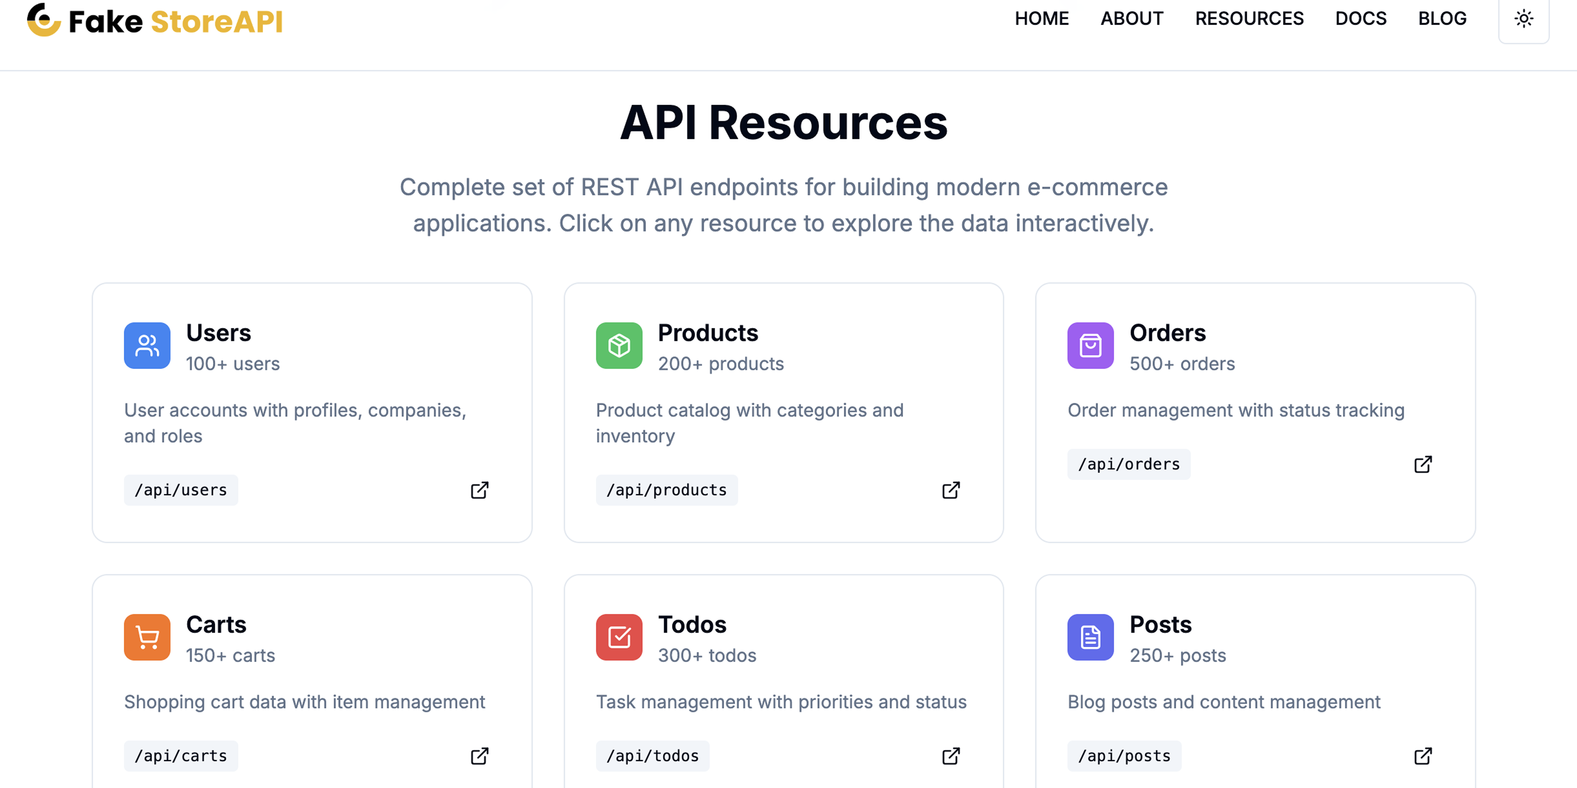Viewport: 1577px width, 788px height.
Task: Click the /api/products endpoint label
Action: [x=666, y=490]
